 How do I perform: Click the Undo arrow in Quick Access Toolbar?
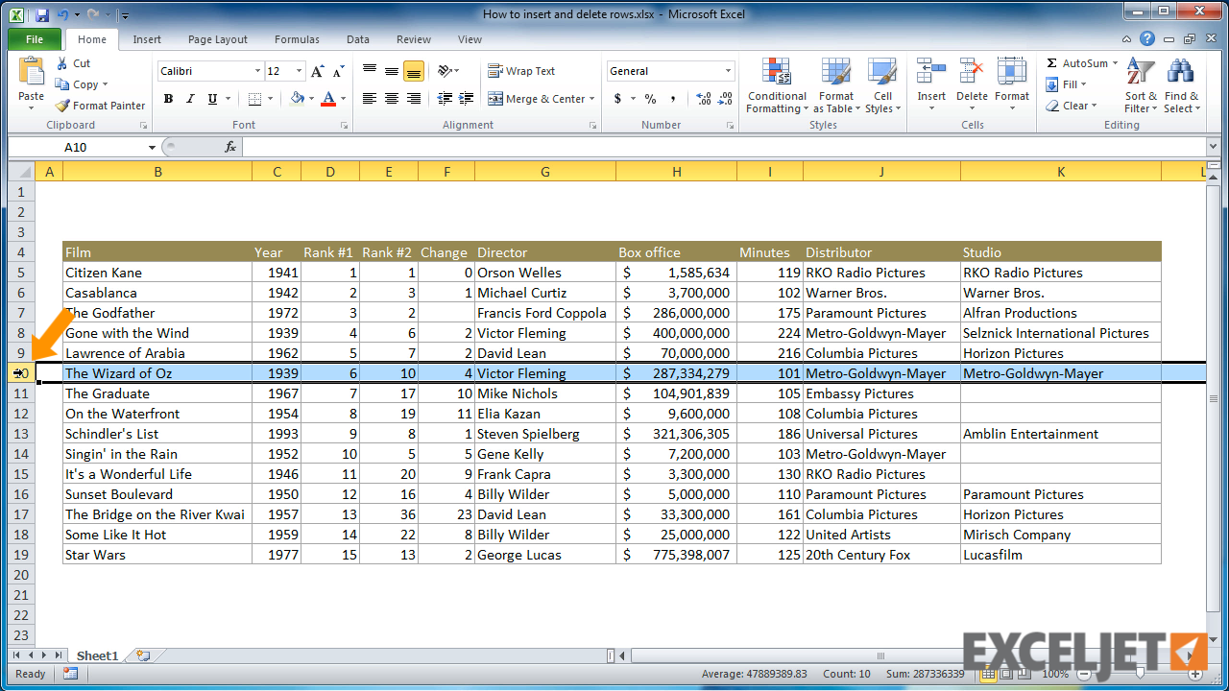[x=62, y=14]
